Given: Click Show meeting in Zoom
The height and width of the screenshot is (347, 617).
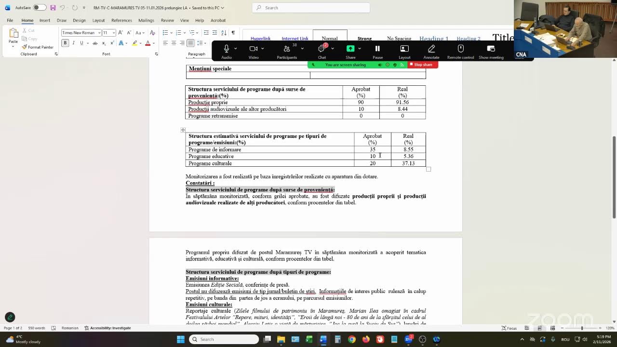Looking at the screenshot, I should pos(491,51).
